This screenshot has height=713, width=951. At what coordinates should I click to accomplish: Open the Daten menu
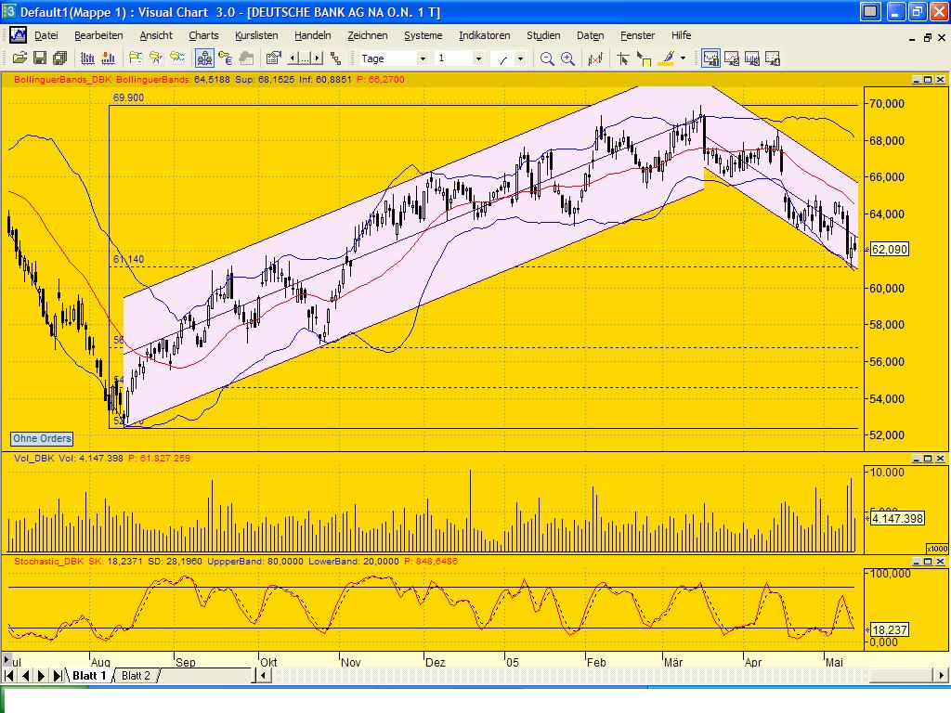(x=590, y=35)
